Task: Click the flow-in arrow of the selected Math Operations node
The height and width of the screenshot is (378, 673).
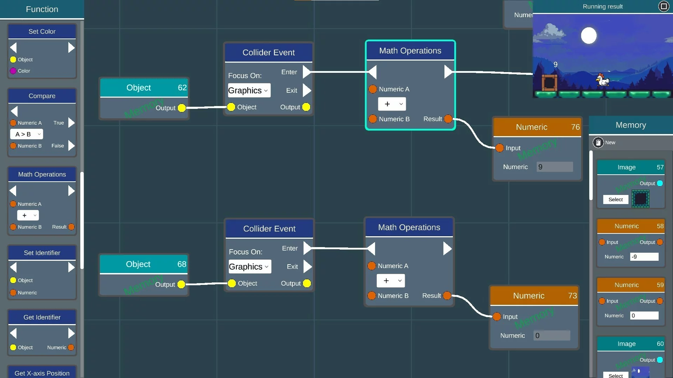Action: (x=372, y=72)
